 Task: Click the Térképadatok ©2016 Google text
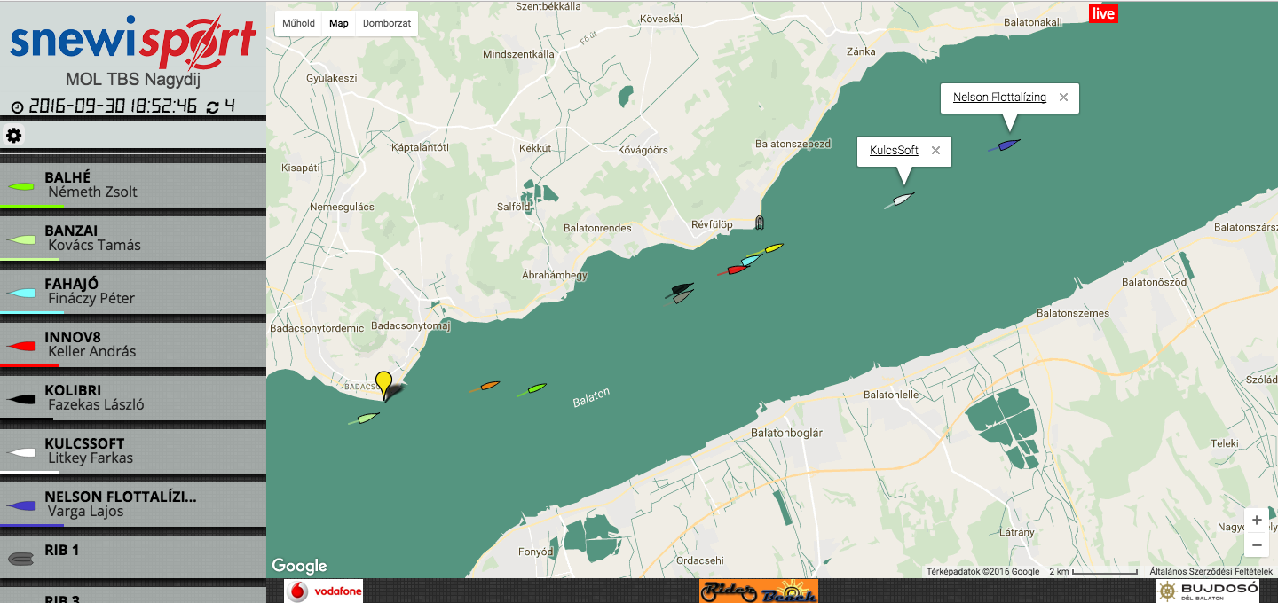[982, 572]
